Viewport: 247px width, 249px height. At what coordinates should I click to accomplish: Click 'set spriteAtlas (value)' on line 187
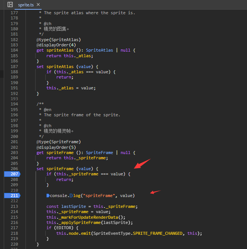point(65,67)
